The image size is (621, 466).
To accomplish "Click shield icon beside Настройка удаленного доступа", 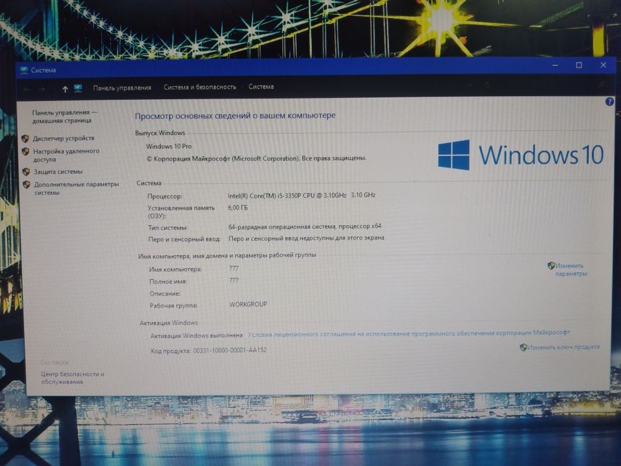I will [x=26, y=151].
